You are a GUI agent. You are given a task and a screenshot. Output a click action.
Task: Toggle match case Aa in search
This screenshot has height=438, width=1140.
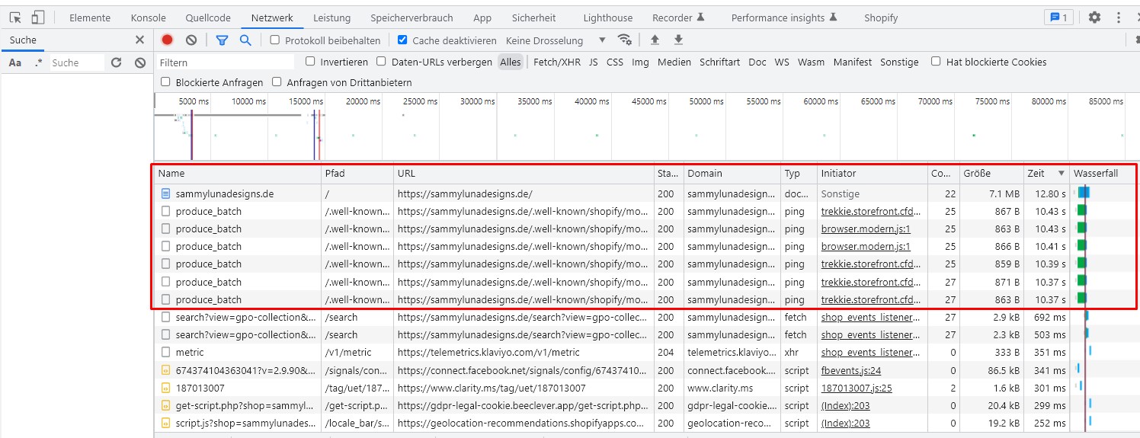click(x=15, y=62)
